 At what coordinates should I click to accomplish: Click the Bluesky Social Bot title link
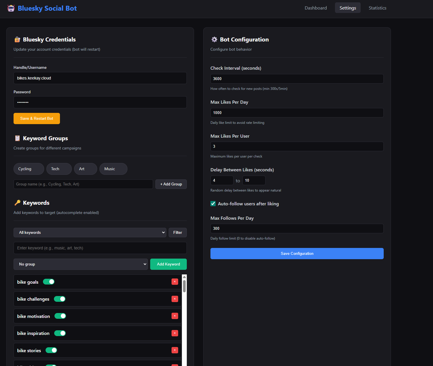click(47, 8)
